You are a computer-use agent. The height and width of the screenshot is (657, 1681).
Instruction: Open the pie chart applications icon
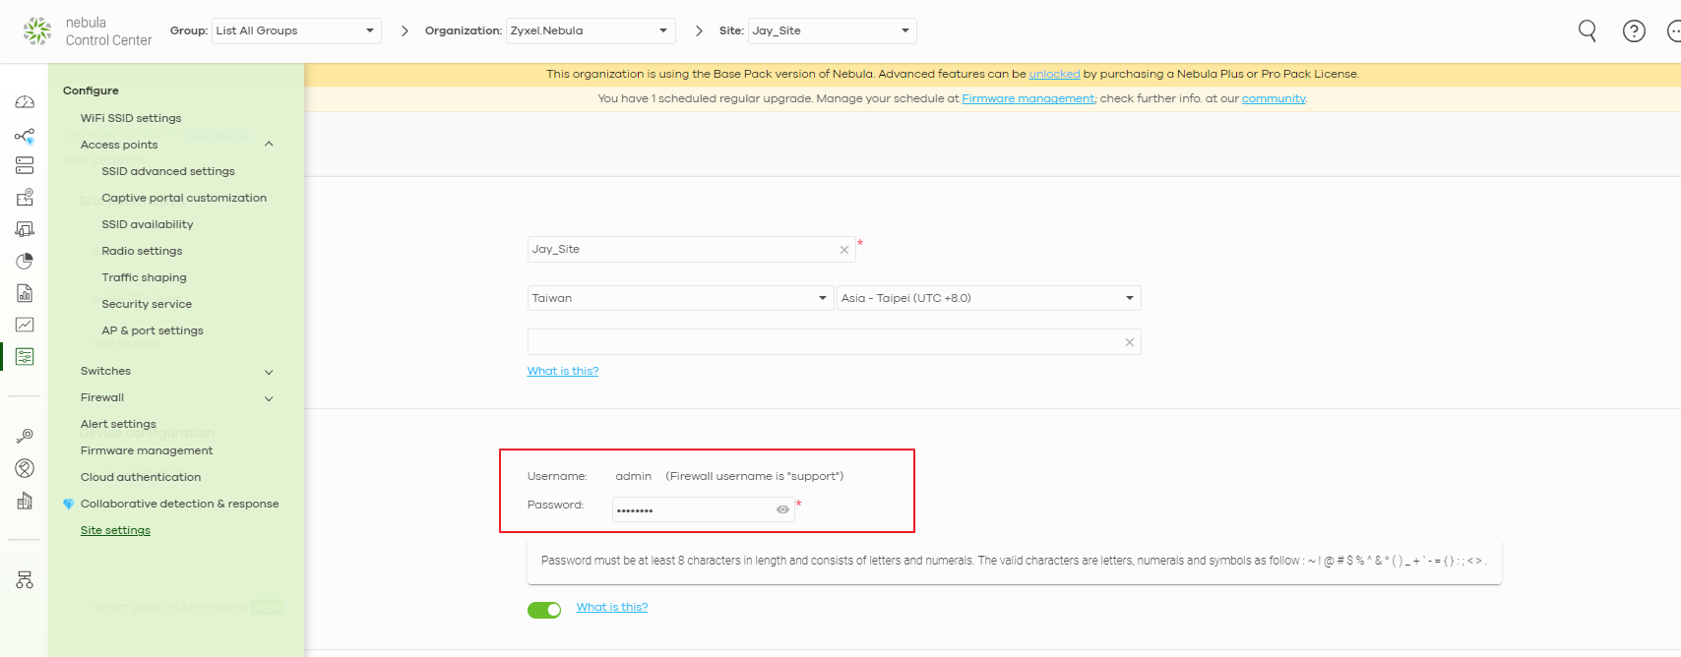click(25, 261)
